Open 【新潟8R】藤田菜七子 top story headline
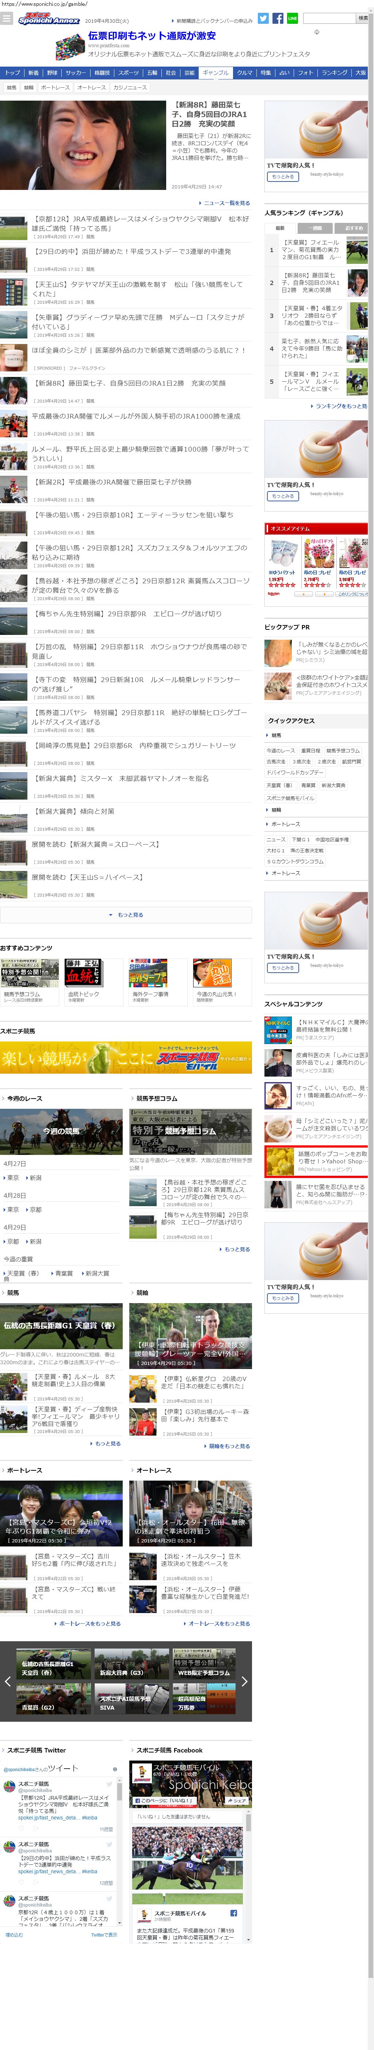Screen dimensions: 374x2050 pos(210,114)
